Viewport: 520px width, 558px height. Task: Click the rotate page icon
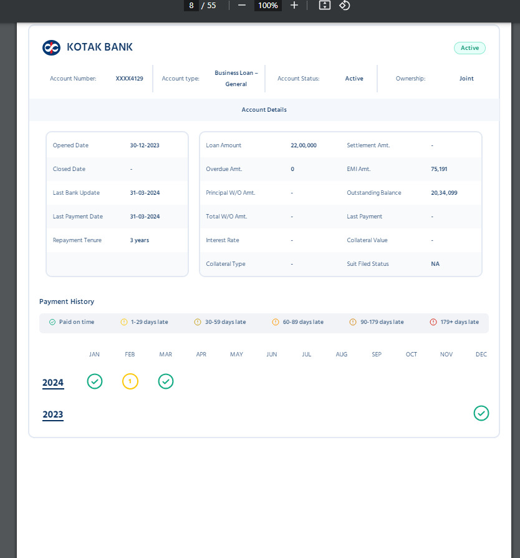(344, 6)
